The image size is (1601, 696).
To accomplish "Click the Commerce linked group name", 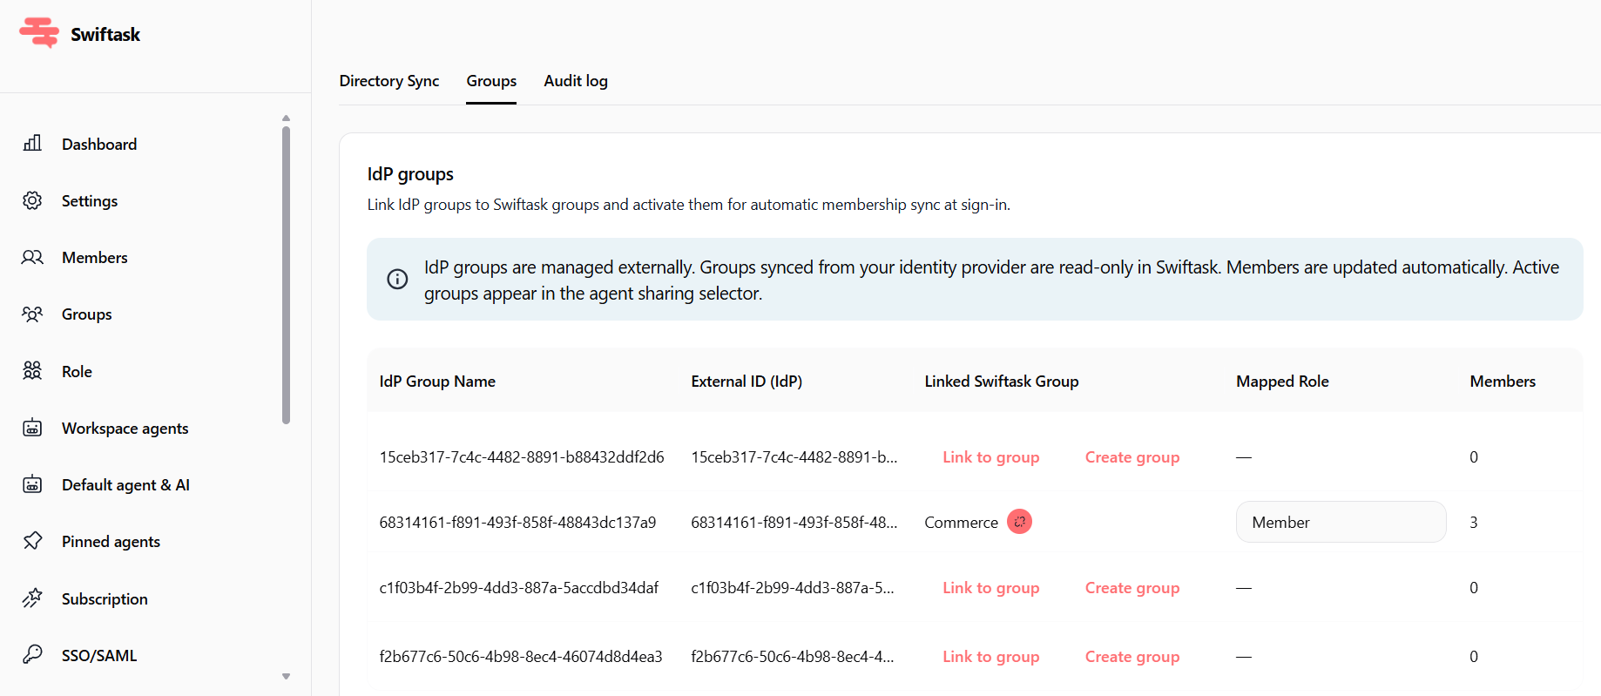I will (961, 522).
